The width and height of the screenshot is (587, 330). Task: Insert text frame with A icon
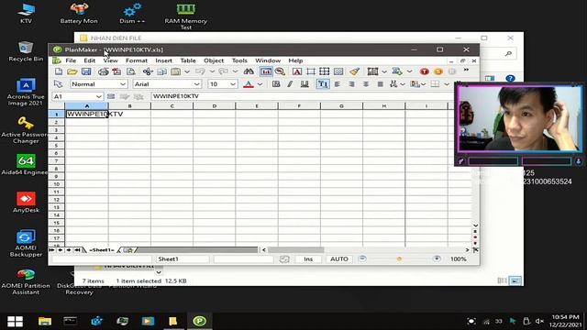(x=297, y=71)
